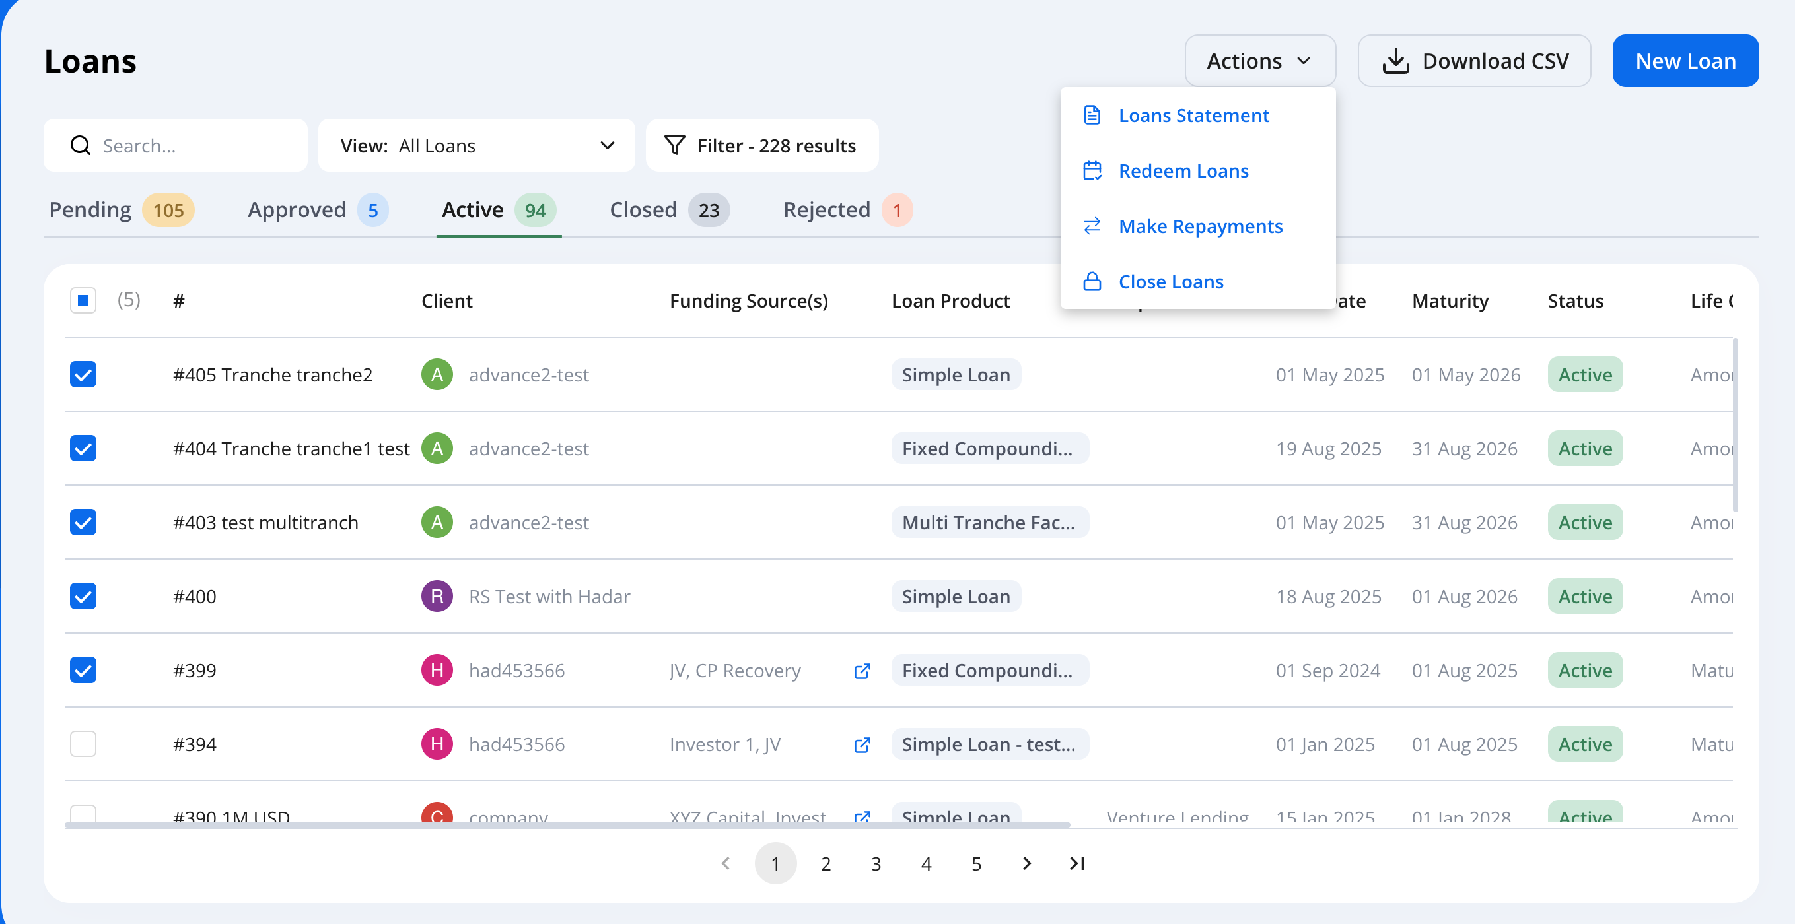Uncheck loan #405 Tranche tranche2
The height and width of the screenshot is (924, 1795).
(83, 375)
